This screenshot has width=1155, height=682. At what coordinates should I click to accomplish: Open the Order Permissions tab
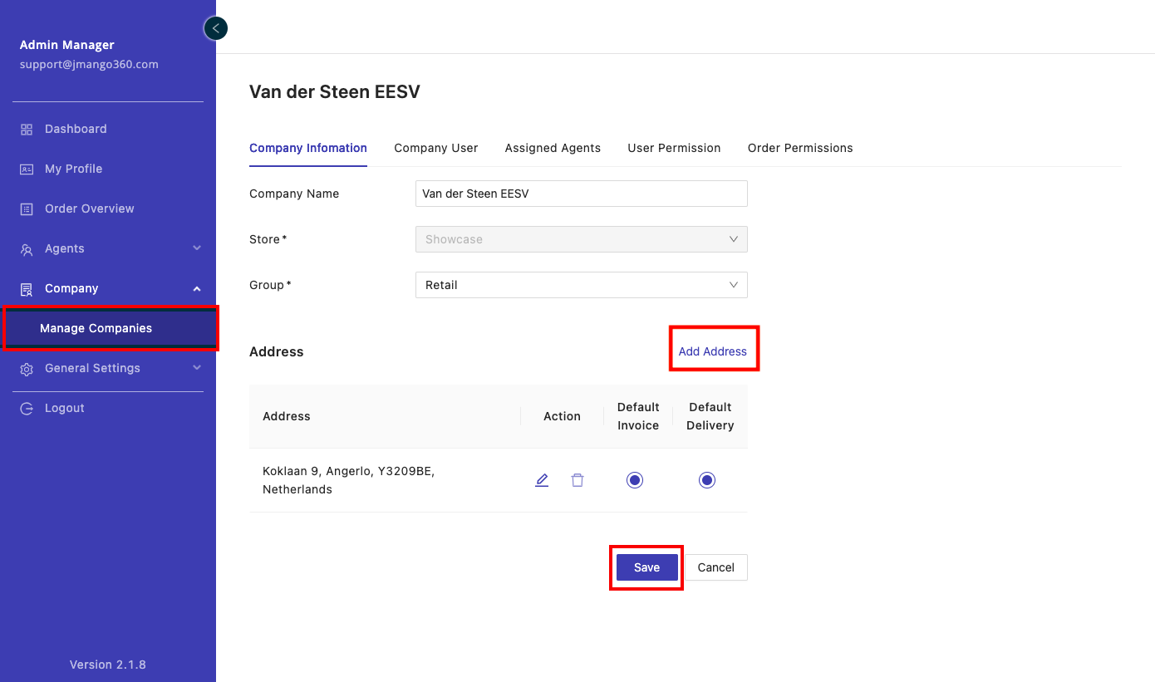(x=800, y=148)
